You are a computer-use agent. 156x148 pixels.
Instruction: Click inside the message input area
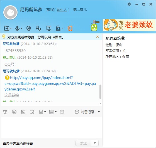[52, 127]
